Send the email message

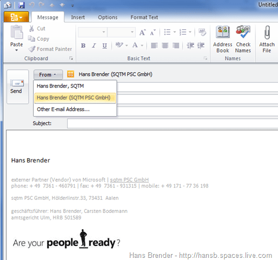18,87
